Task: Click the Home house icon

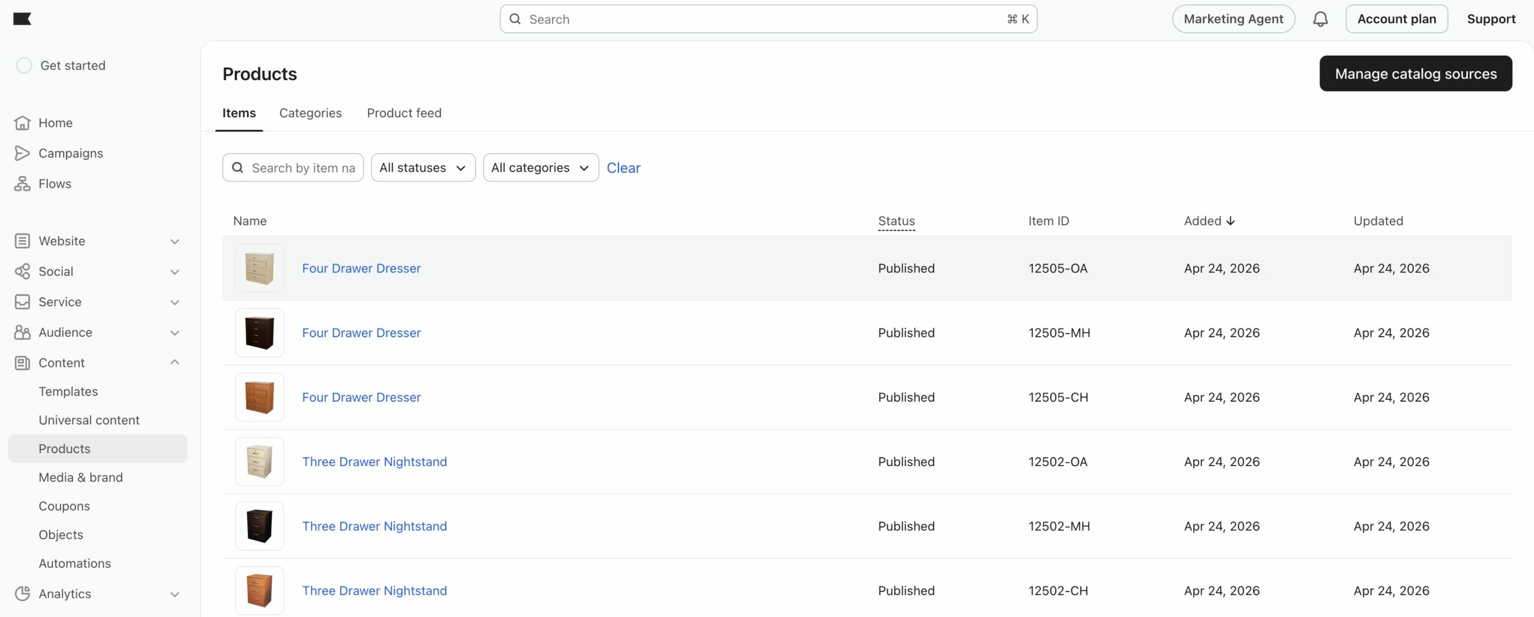Action: pos(22,123)
